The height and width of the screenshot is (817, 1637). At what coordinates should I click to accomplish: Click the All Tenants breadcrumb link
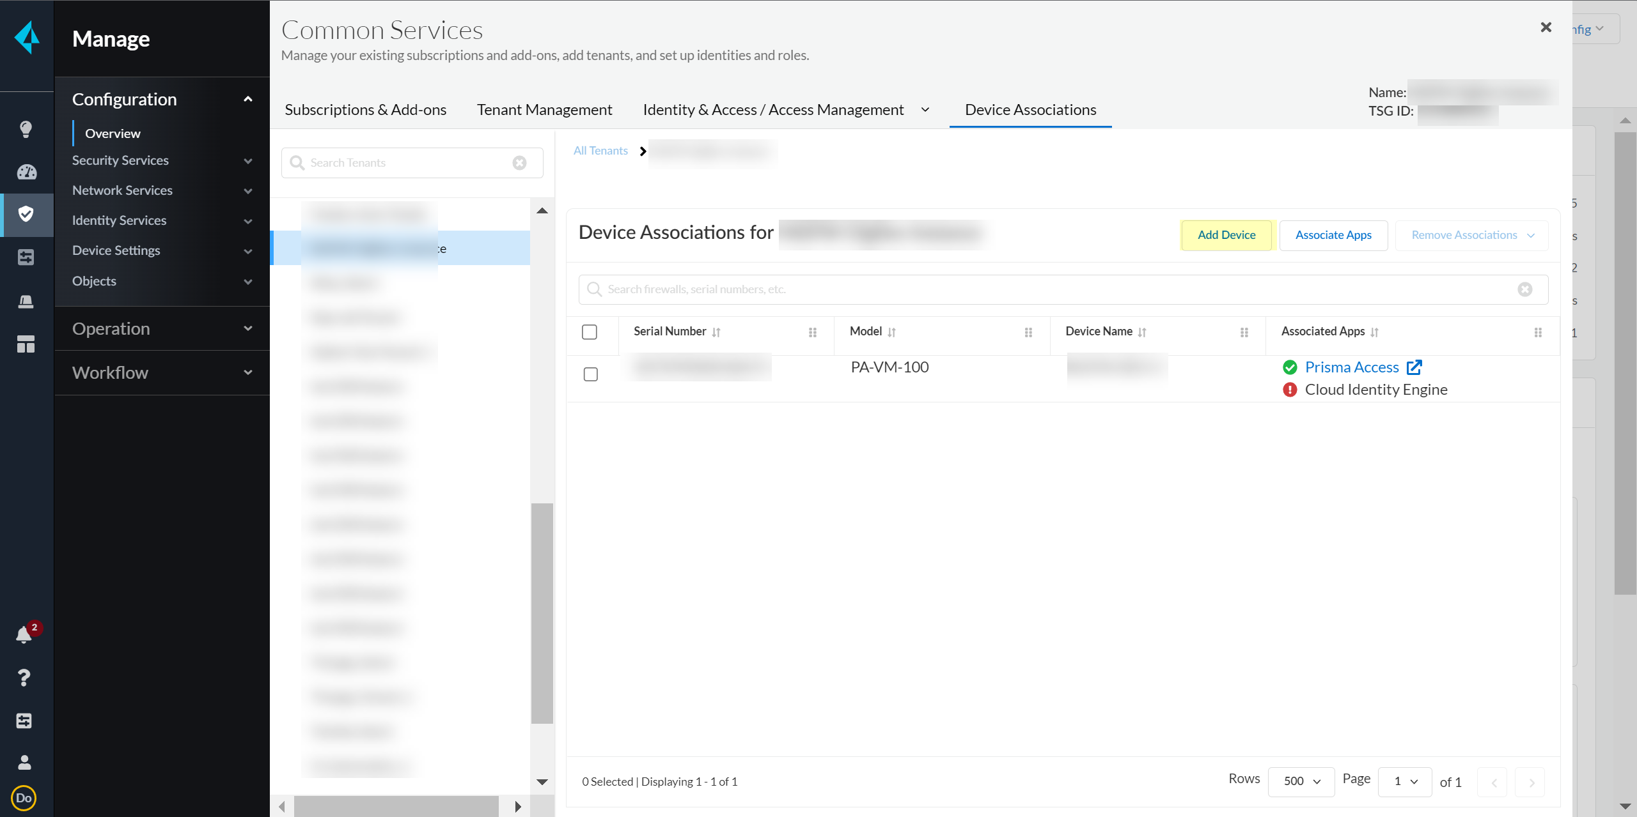tap(600, 151)
